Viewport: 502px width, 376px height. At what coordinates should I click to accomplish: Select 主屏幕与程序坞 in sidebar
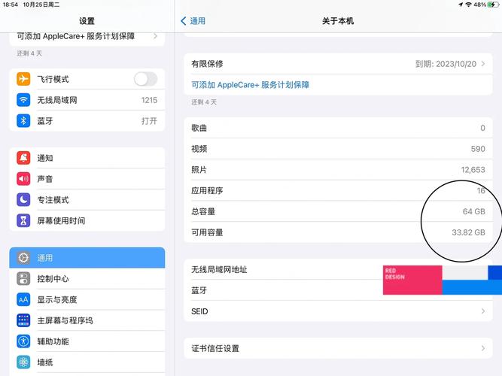pyautogui.click(x=87, y=320)
